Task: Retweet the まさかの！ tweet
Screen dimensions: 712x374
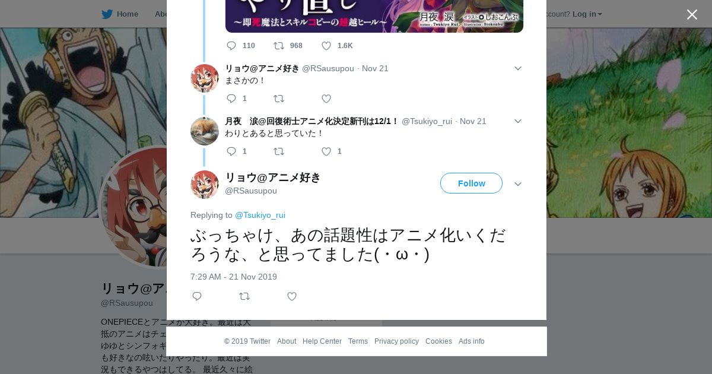Action: [279, 99]
